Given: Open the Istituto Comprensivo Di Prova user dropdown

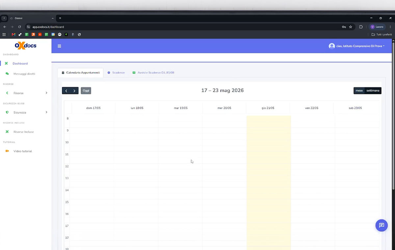Looking at the screenshot, I should coord(357,46).
